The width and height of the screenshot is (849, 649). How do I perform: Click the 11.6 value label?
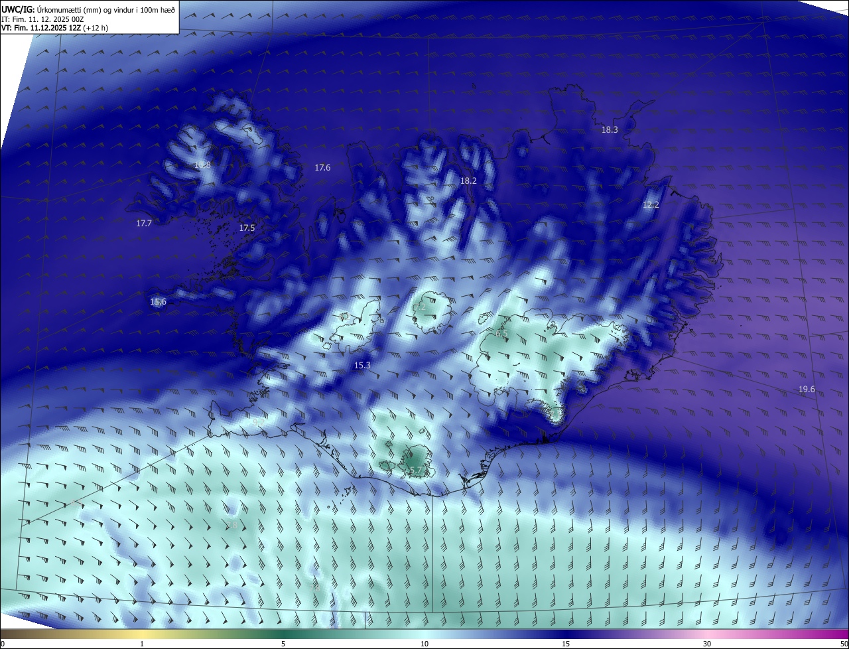pos(158,302)
